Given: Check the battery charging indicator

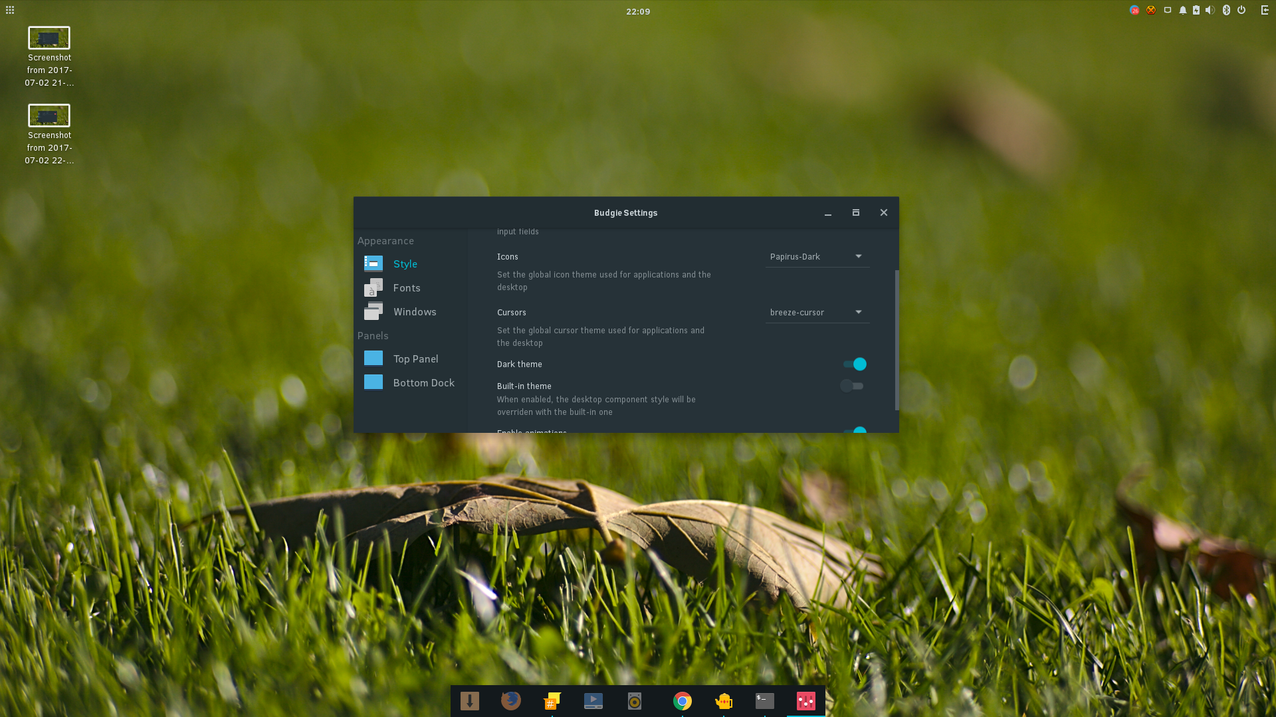Looking at the screenshot, I should pos(1196,10).
